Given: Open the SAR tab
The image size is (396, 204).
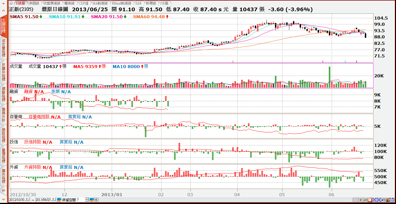Looking at the screenshot, I should click(x=138, y=3).
